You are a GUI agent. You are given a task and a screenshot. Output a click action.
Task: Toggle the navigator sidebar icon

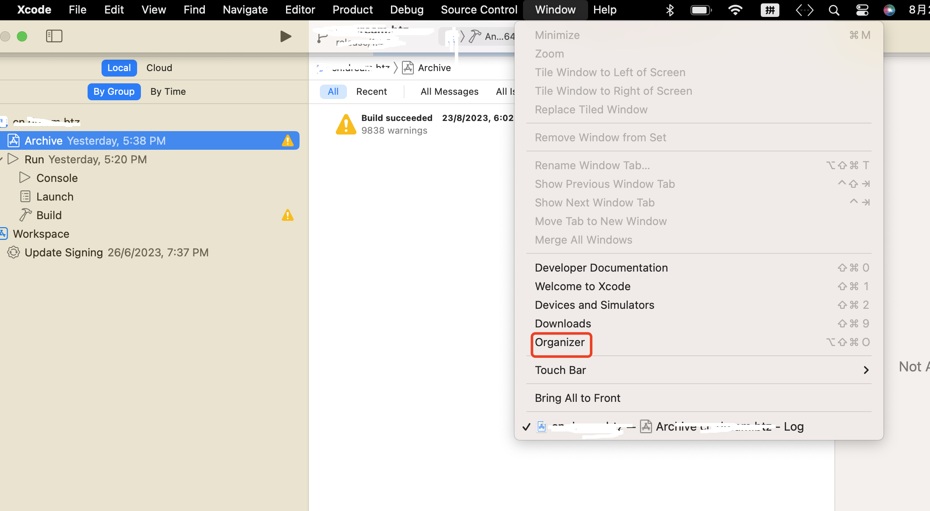54,36
